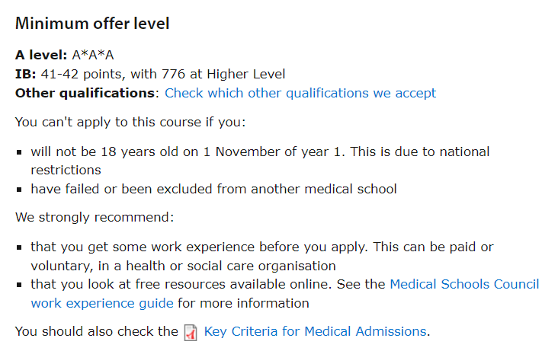Click bullet marker beside work experience item
Image resolution: width=558 pixels, height=351 pixels.
[19, 247]
